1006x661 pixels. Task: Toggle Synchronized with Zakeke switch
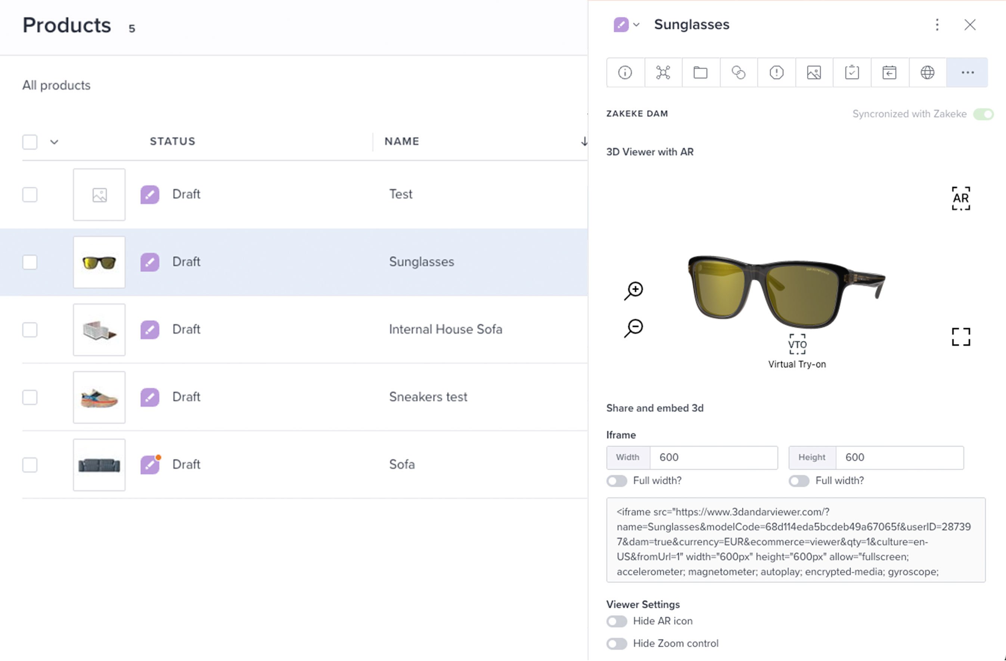coord(983,114)
